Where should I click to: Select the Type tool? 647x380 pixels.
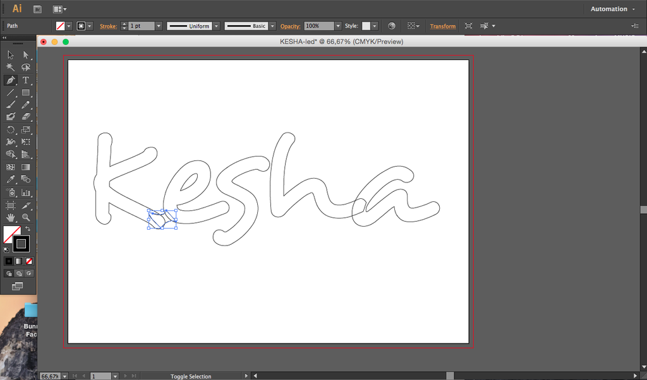pyautogui.click(x=25, y=80)
